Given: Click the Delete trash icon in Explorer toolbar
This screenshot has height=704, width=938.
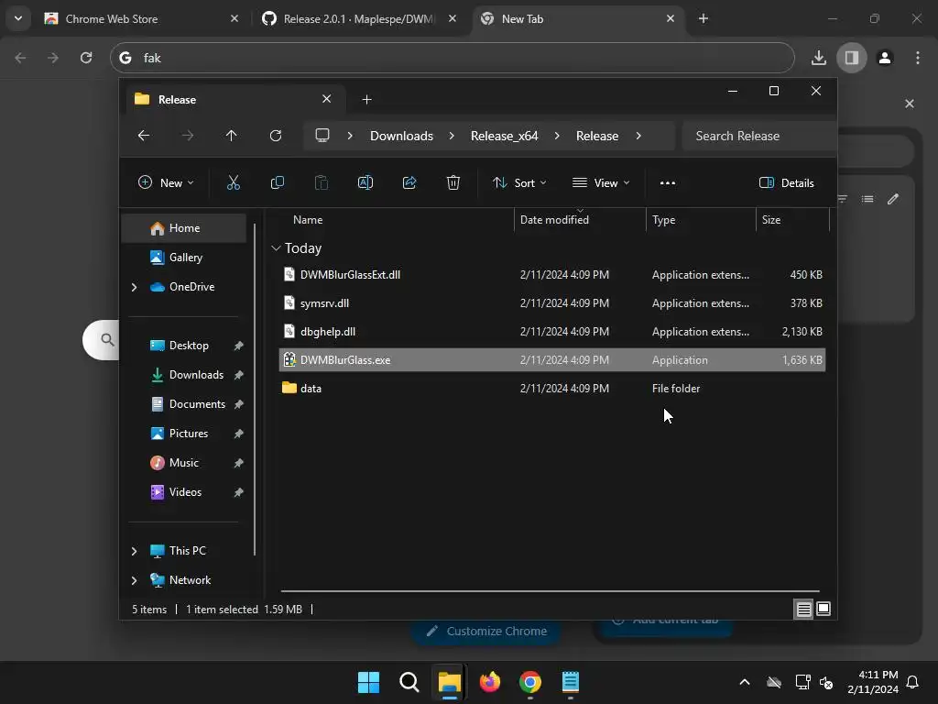Looking at the screenshot, I should [453, 182].
